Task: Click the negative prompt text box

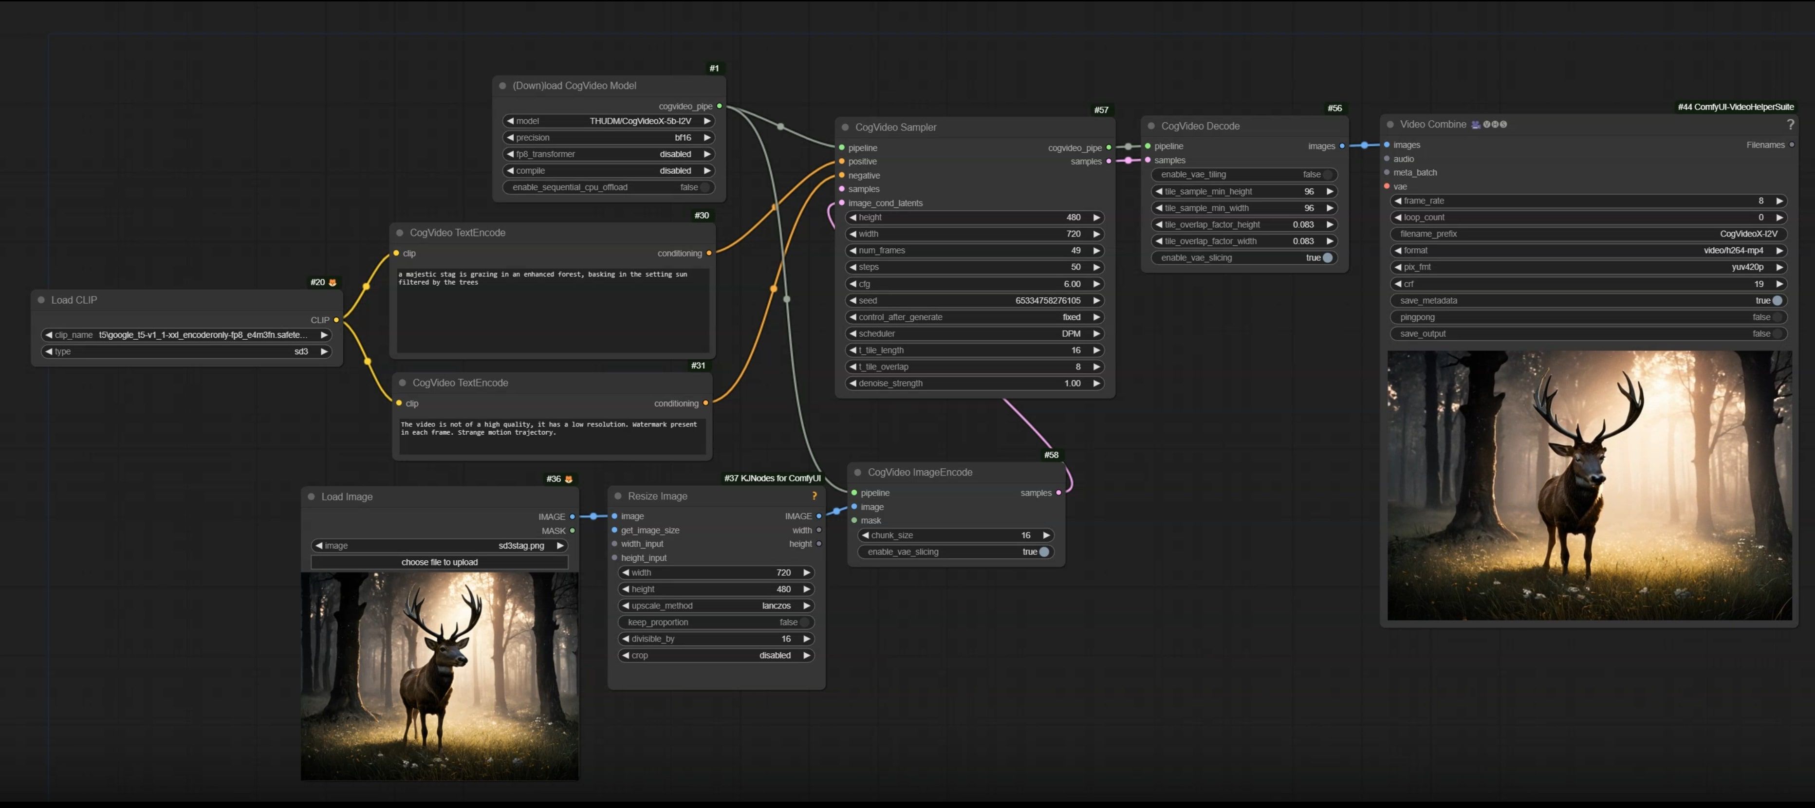Action: coord(553,436)
